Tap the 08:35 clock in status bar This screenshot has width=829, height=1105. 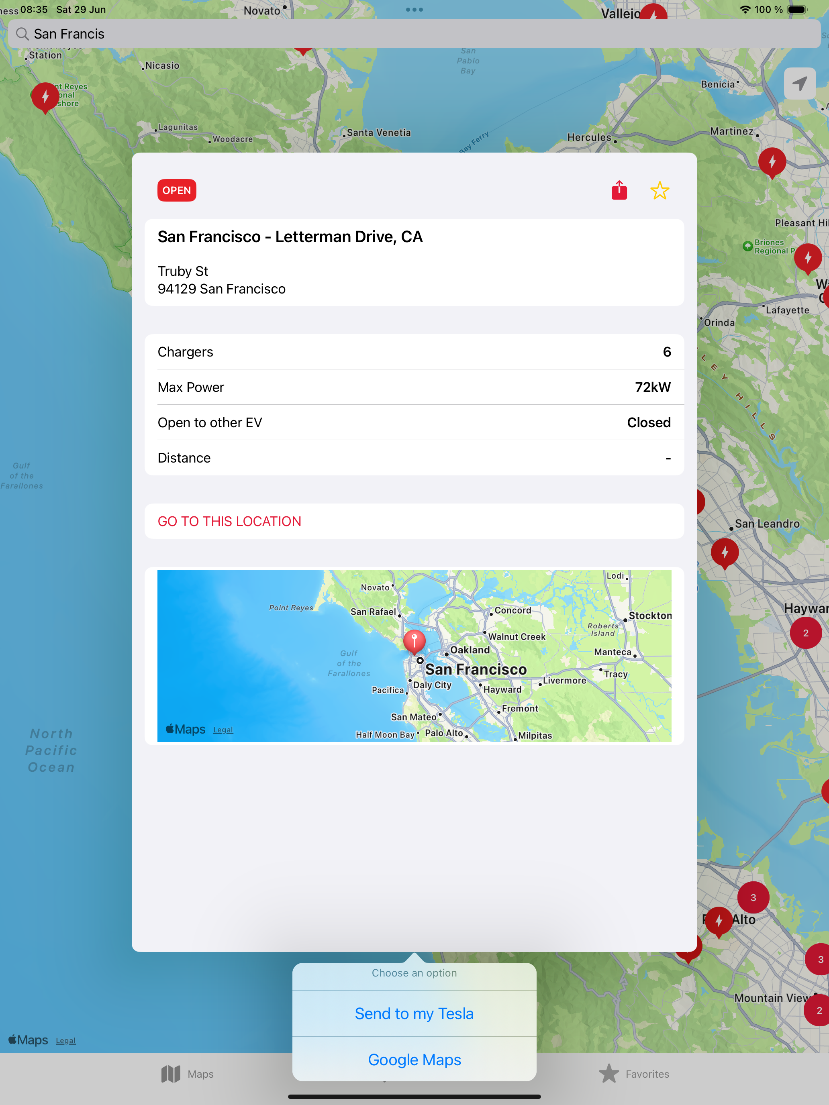click(34, 10)
